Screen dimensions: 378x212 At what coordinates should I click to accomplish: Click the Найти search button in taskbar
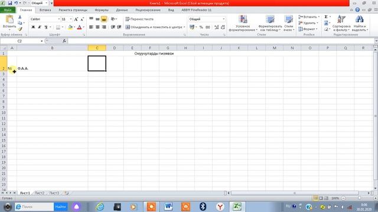click(x=60, y=207)
